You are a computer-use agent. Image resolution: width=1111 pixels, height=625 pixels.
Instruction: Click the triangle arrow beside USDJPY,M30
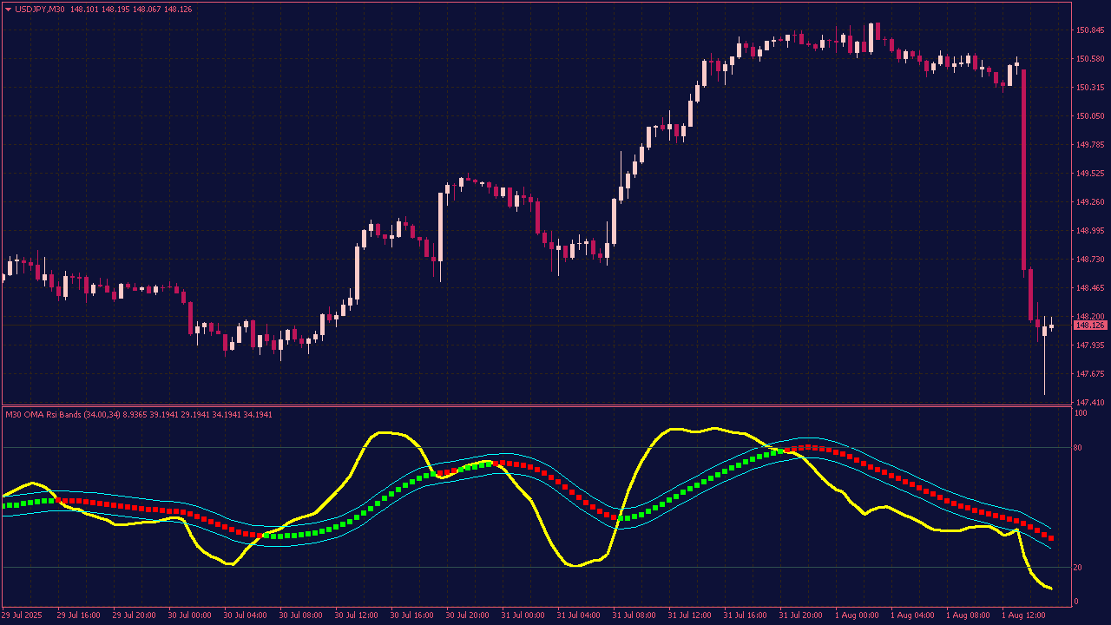(8, 9)
